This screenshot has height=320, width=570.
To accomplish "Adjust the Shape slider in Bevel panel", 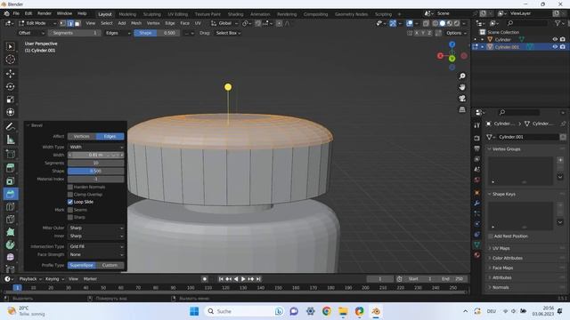I will click(96, 171).
